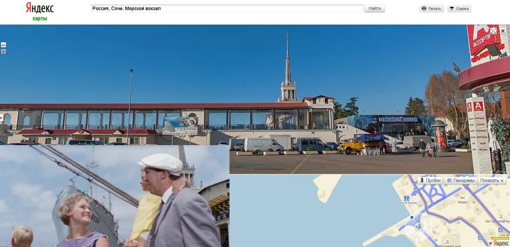Viewport: 510px width, 247px height.
Task: Open the Показать dropdown
Action: click(x=492, y=180)
